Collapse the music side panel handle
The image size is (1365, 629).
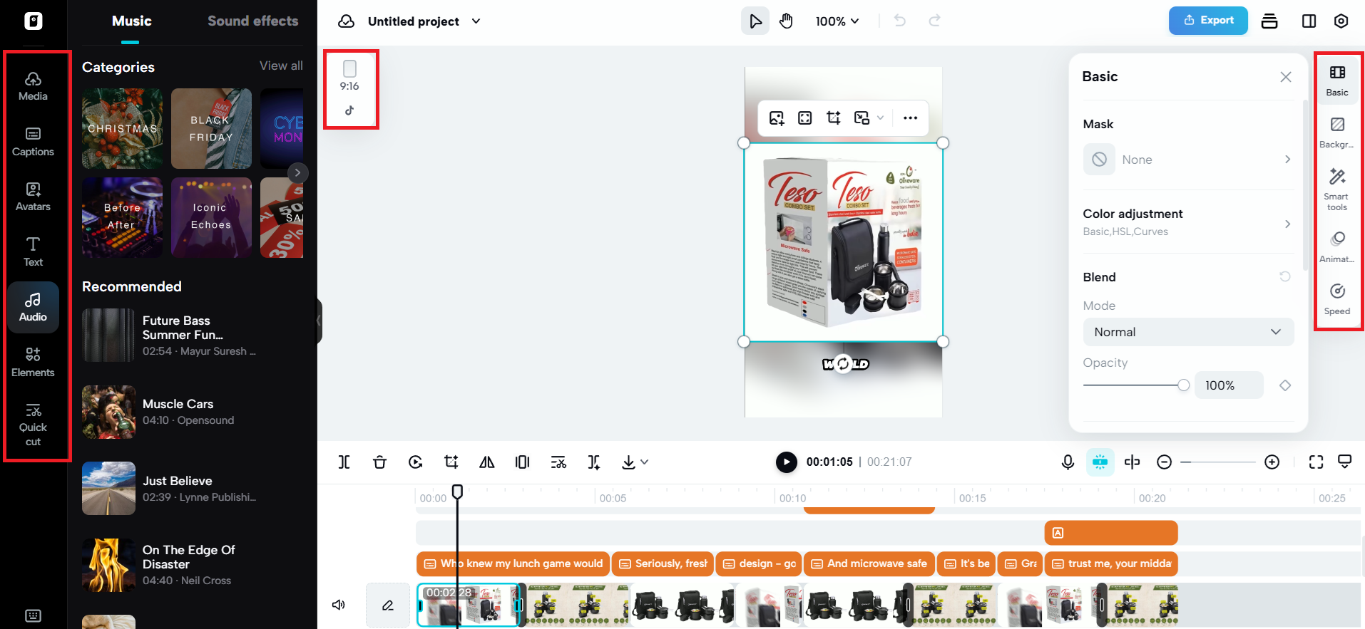tap(319, 321)
